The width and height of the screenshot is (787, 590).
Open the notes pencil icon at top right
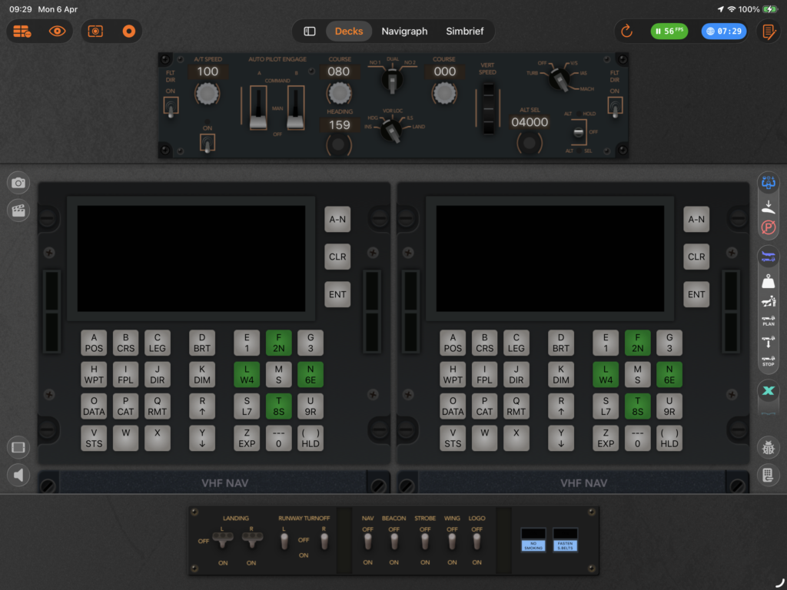(767, 31)
